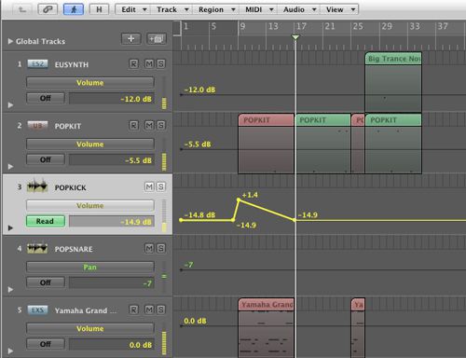466x358 pixels.
Task: Select the green POPKIT region at bar 17
Action: 323,144
